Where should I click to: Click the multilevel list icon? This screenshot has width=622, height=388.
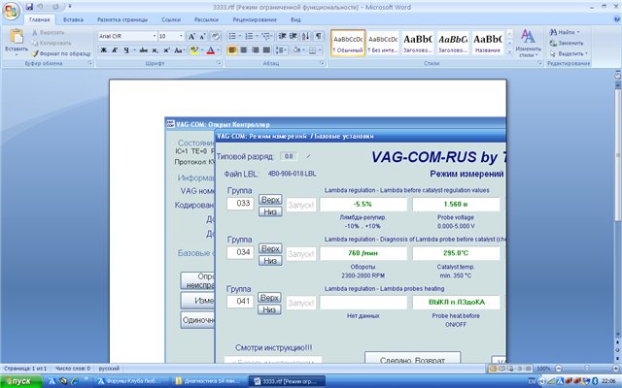coord(266,37)
